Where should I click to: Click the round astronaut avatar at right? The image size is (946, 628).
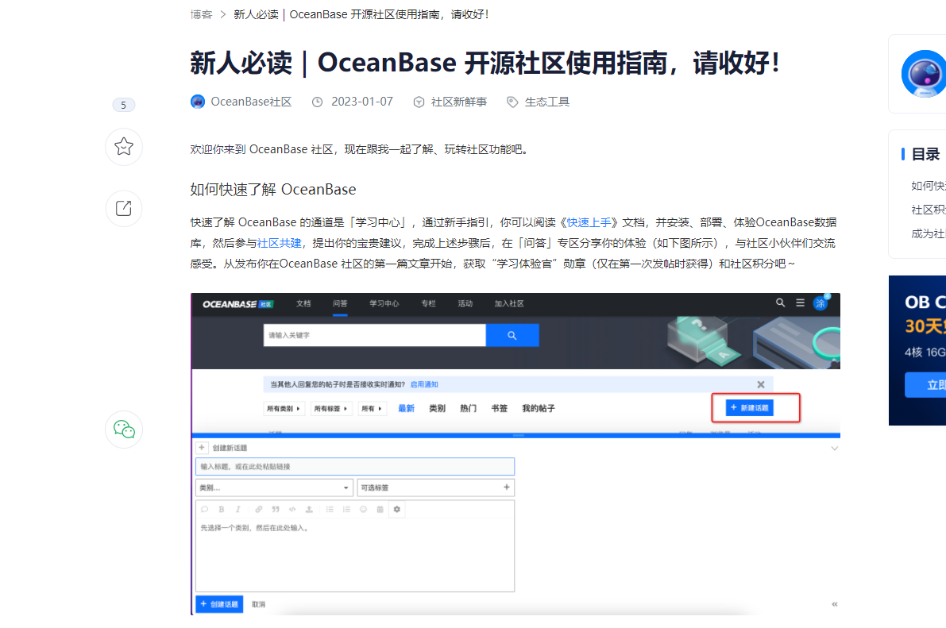[924, 74]
